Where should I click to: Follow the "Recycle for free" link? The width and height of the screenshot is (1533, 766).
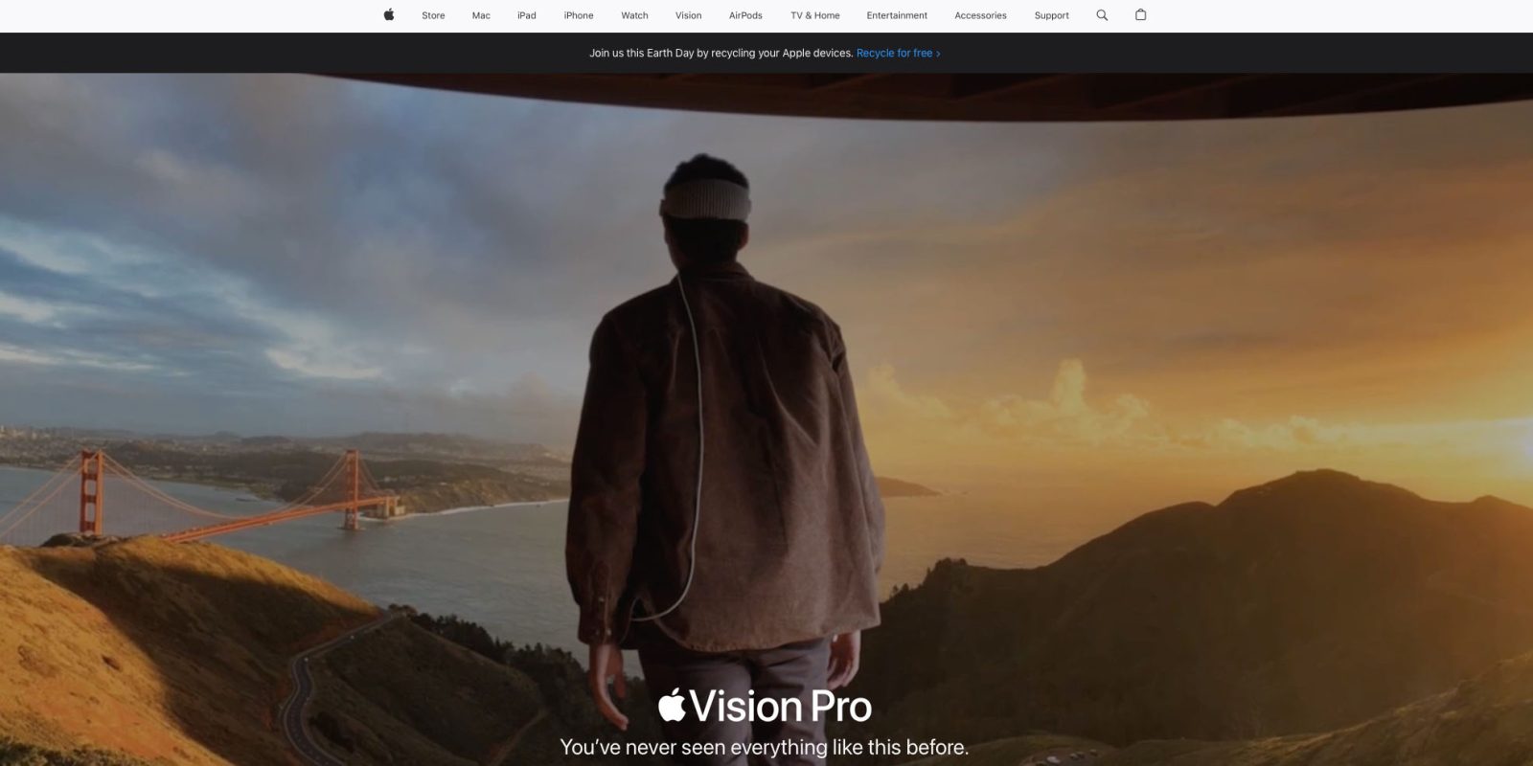[898, 54]
